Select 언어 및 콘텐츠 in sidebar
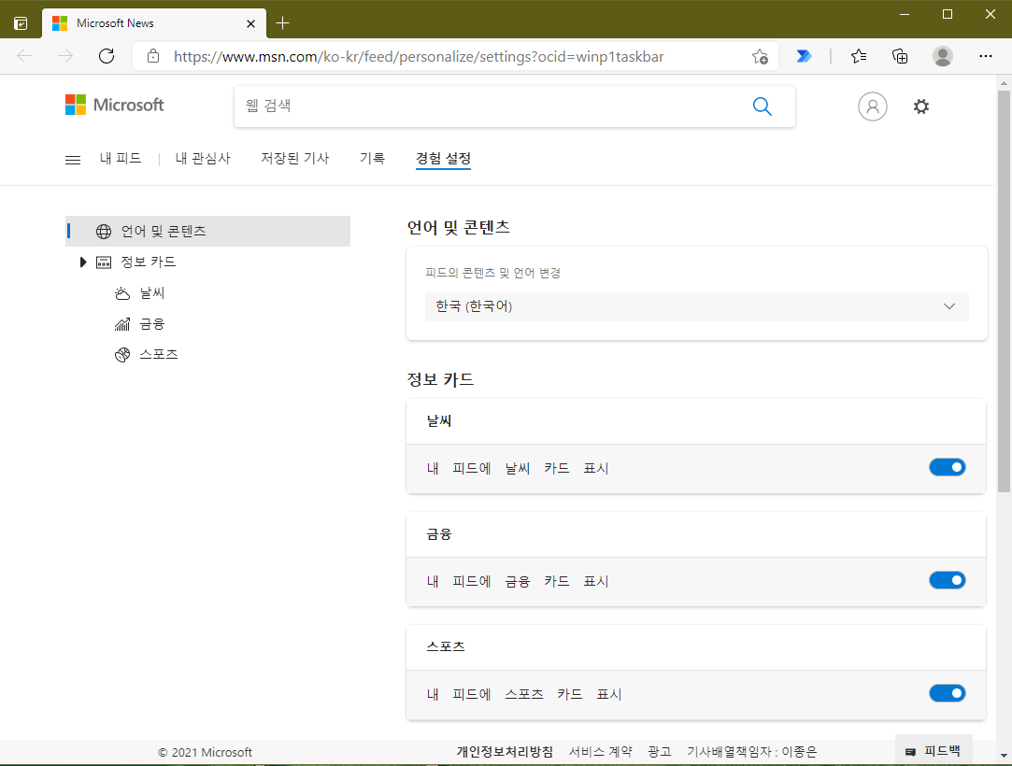1012x766 pixels. click(x=207, y=231)
